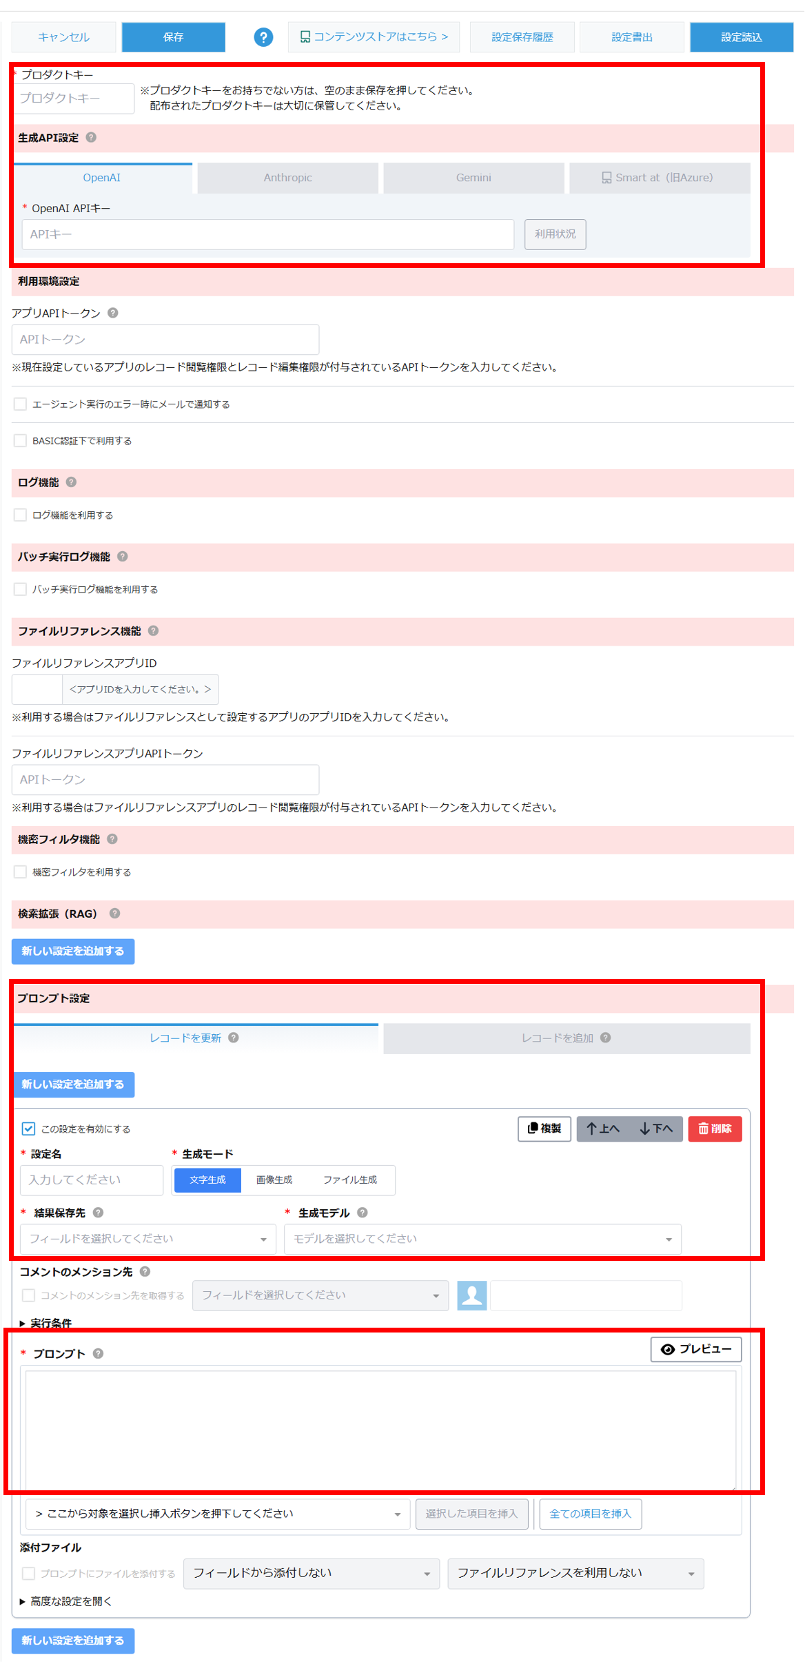Open help icon next to バッチ実行ログ機能
The height and width of the screenshot is (1677, 805).
point(123,557)
